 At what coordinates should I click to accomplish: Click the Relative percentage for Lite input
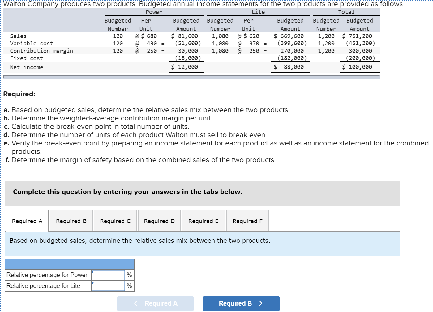point(108,286)
